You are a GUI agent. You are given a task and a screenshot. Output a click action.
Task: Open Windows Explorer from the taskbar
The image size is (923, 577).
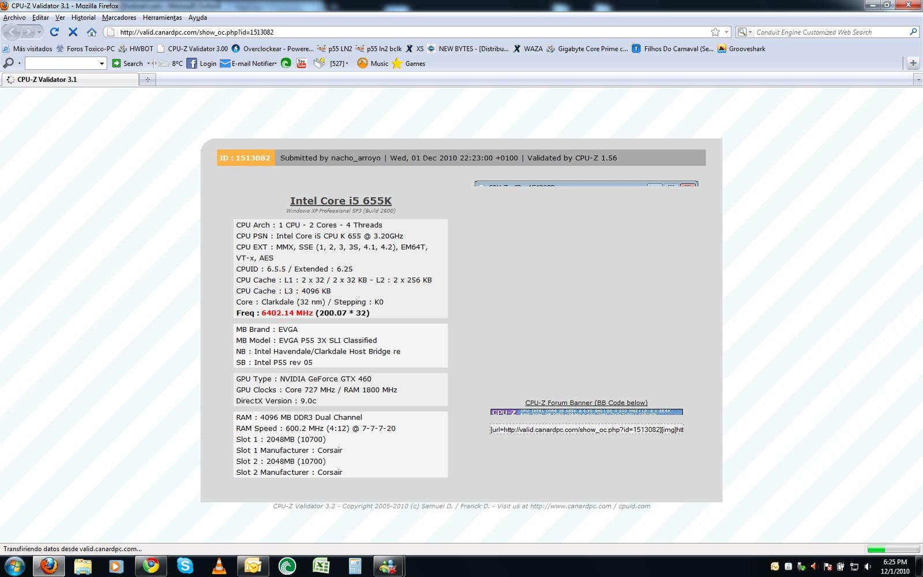(x=83, y=567)
